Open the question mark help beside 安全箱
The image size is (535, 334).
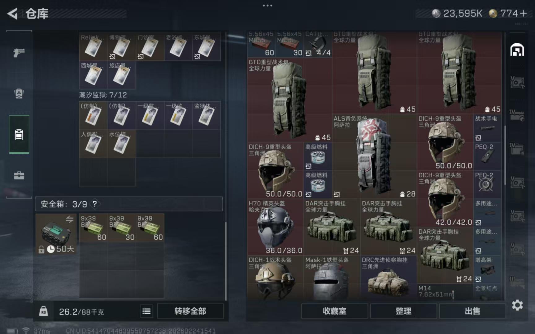point(95,204)
